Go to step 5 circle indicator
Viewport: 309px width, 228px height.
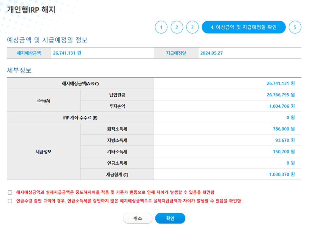295,27
